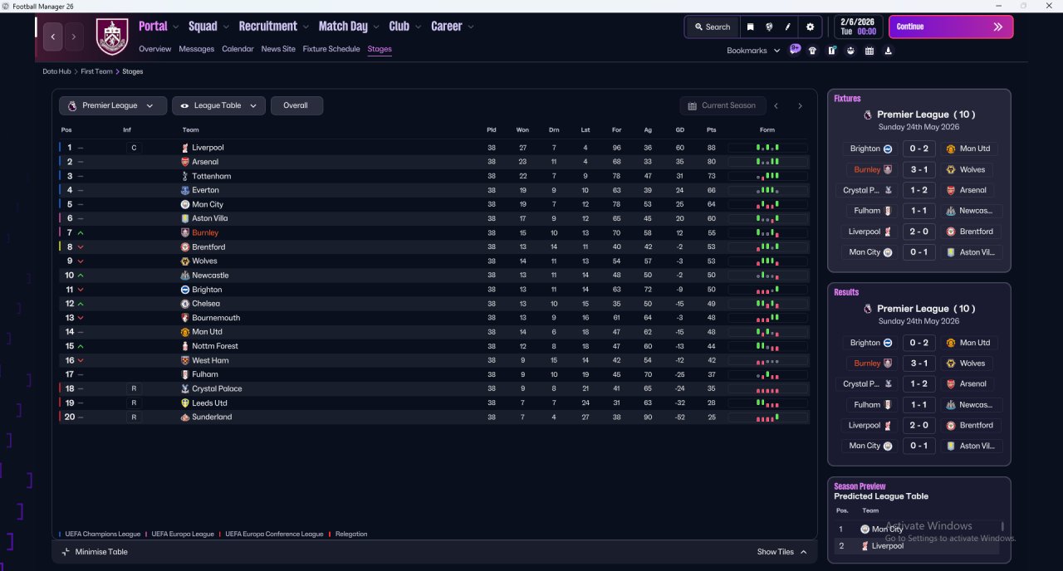Viewport: 1063px width, 571px height.
Task: Switch to the Overview tab
Action: [155, 49]
